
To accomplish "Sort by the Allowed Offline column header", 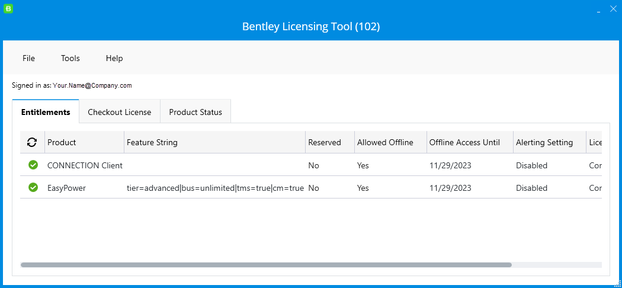I will (391, 142).
